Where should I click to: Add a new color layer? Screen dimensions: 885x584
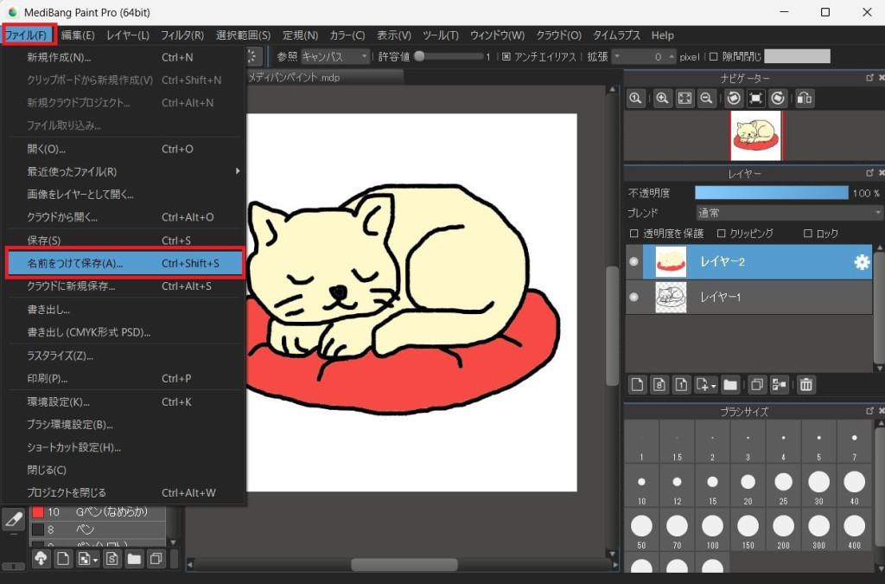637,385
